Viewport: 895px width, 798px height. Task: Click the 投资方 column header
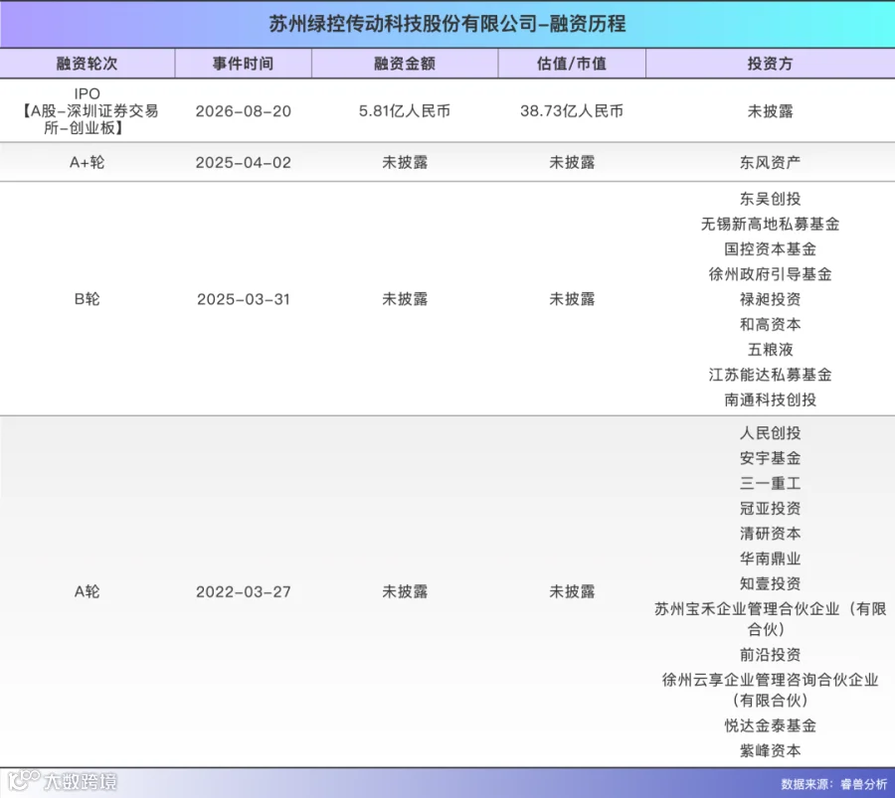770,64
